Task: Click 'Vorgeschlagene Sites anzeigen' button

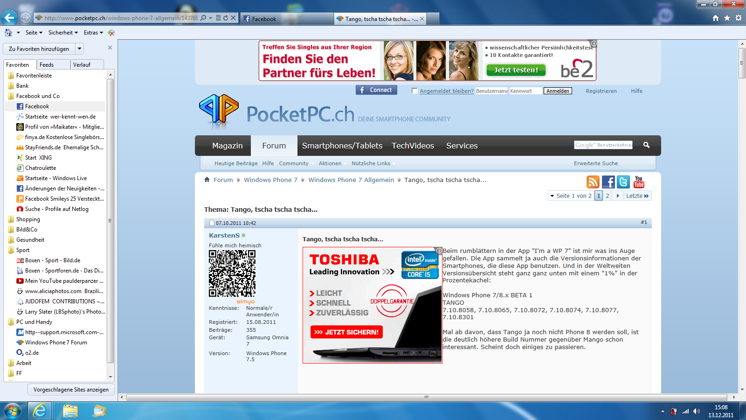Action: coord(71,390)
